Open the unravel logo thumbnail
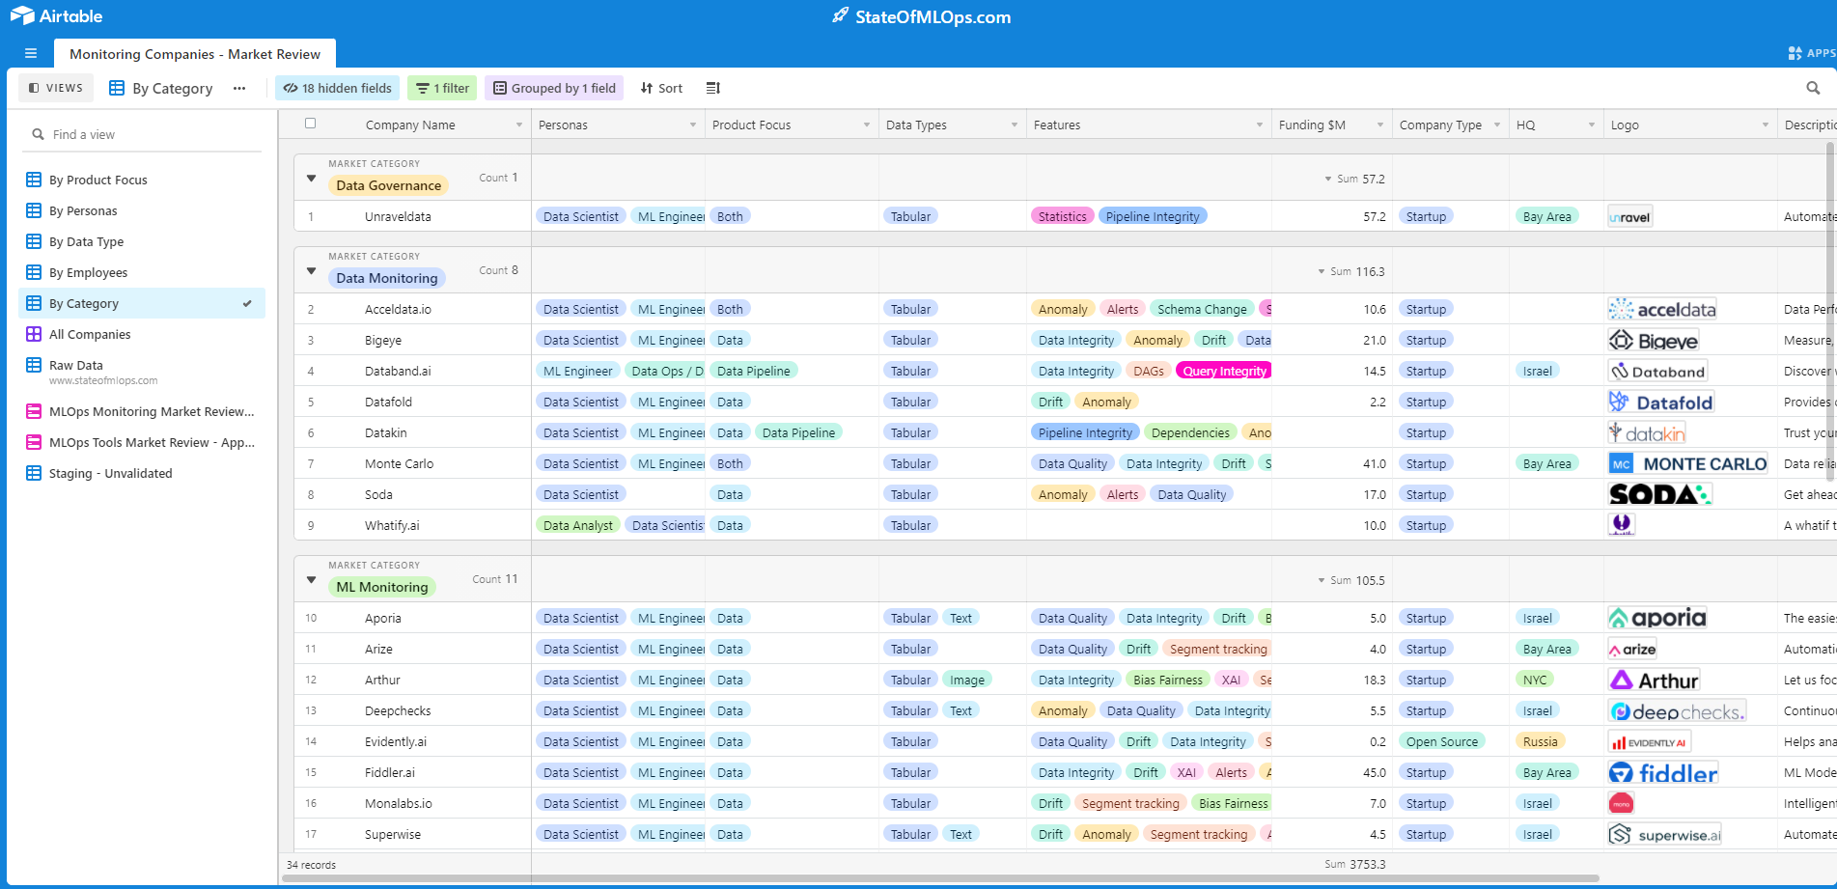This screenshot has height=889, width=1837. pyautogui.click(x=1630, y=216)
